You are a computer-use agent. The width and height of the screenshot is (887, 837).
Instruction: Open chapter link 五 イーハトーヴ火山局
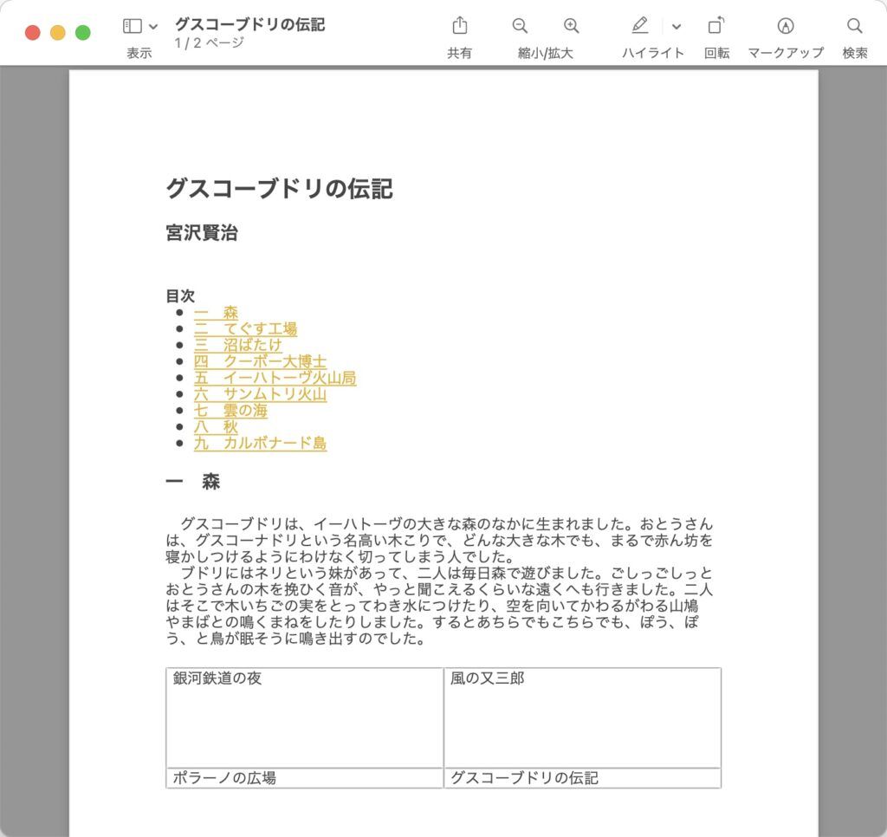point(275,378)
